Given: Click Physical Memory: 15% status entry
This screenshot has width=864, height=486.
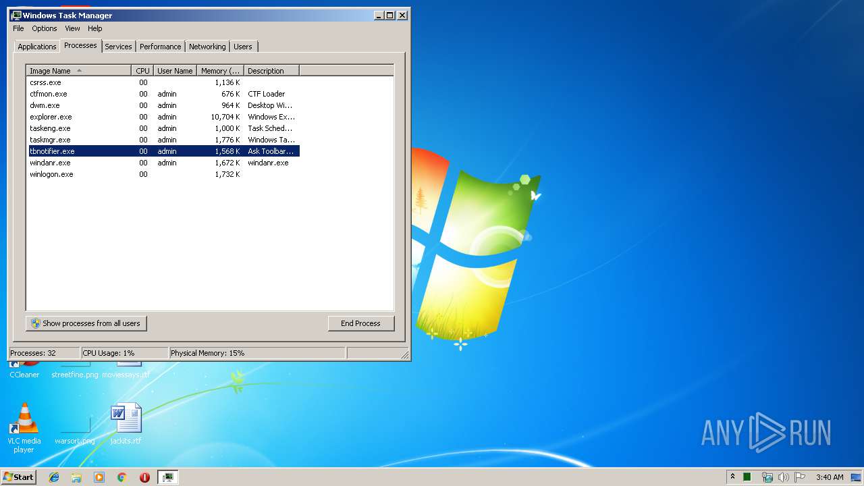Looking at the screenshot, I should point(256,353).
